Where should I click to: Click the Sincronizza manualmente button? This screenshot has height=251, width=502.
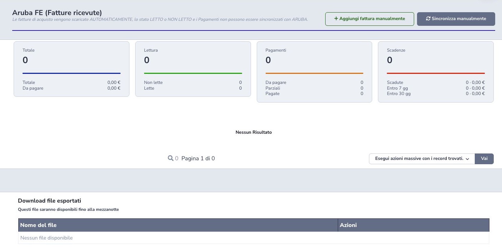[456, 19]
